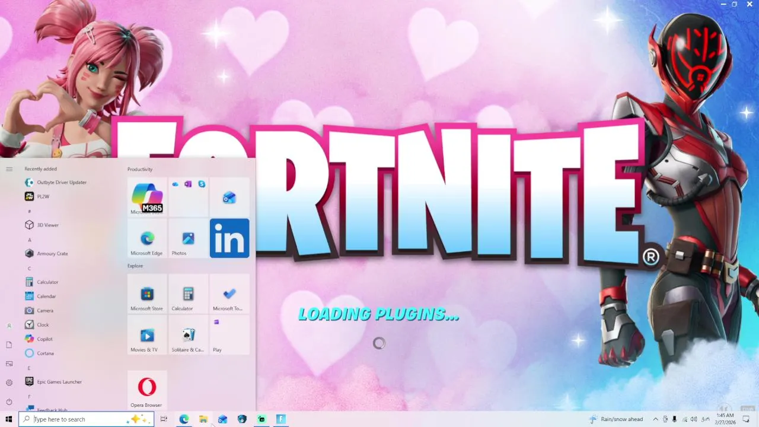
Task: Click the microphone tray icon
Action: (674, 419)
